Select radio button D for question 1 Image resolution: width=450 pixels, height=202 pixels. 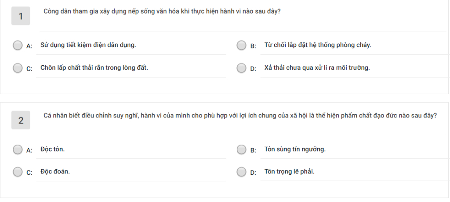(x=241, y=68)
